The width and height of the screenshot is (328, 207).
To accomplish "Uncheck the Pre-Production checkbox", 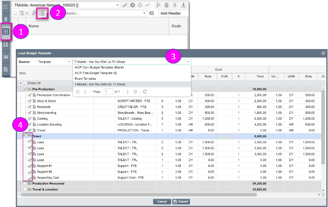I will 25,89.
